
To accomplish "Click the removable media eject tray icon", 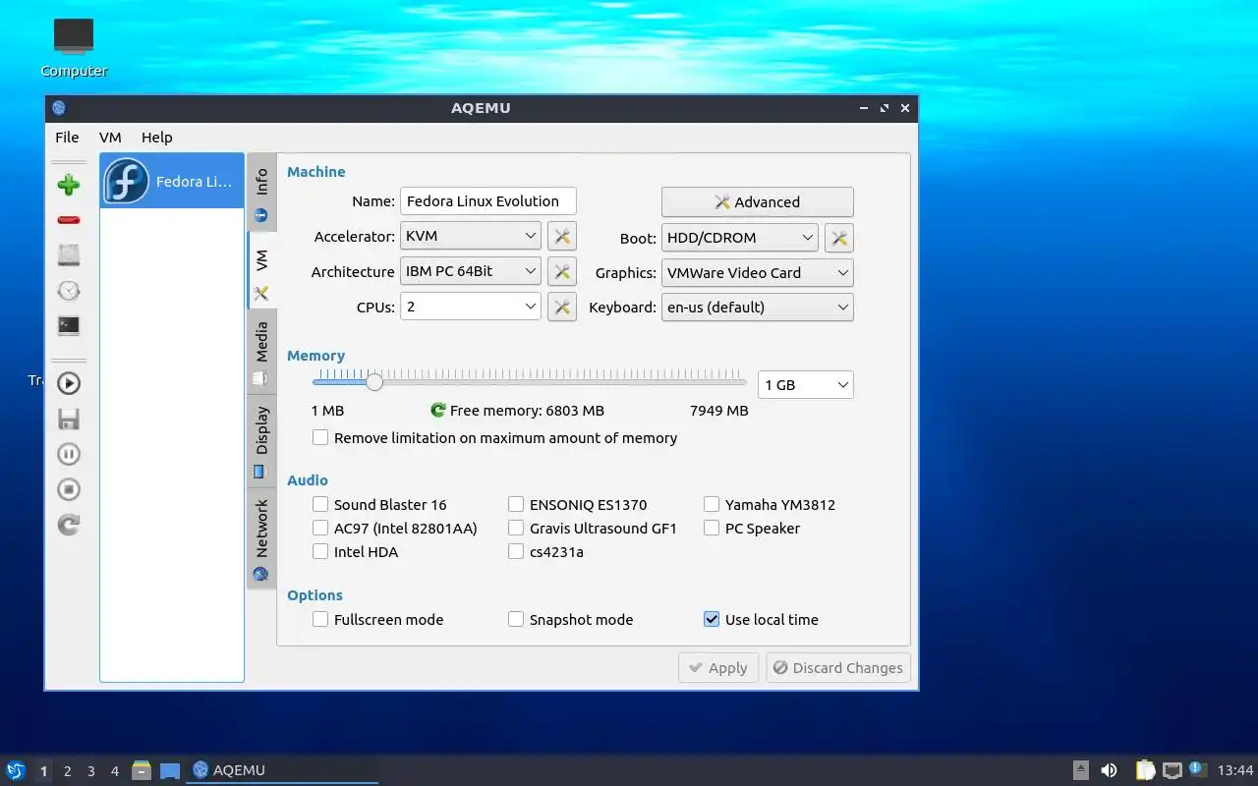I will click(1080, 770).
